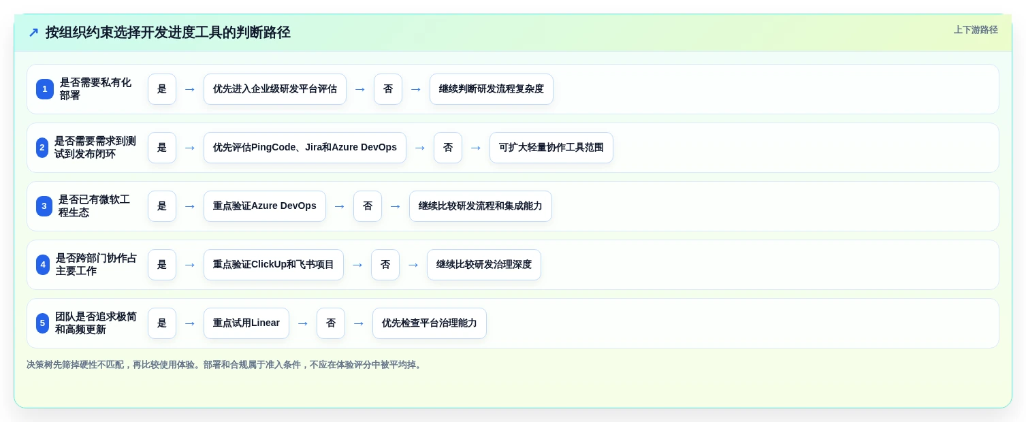Select 是 in the 私有化部署 row
The width and height of the screenshot is (1026, 422).
(162, 89)
